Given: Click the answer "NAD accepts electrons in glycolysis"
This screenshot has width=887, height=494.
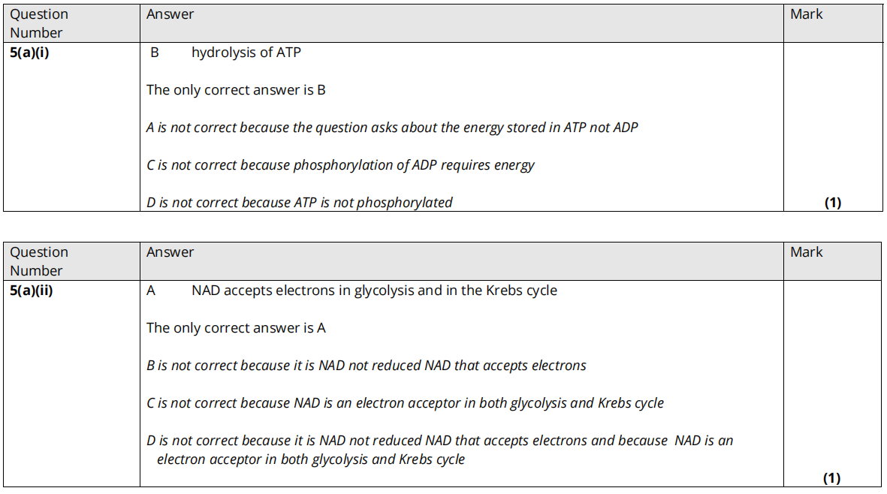Looking at the screenshot, I should pos(374,291).
